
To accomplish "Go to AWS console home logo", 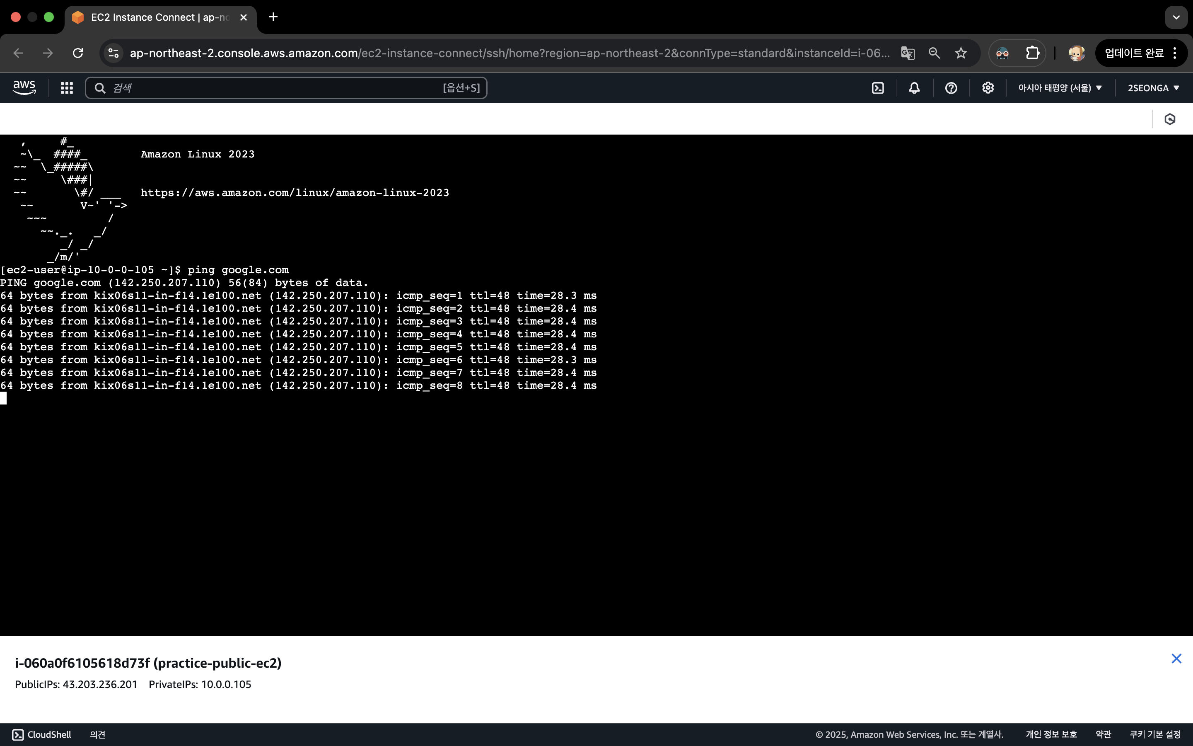I will point(24,88).
